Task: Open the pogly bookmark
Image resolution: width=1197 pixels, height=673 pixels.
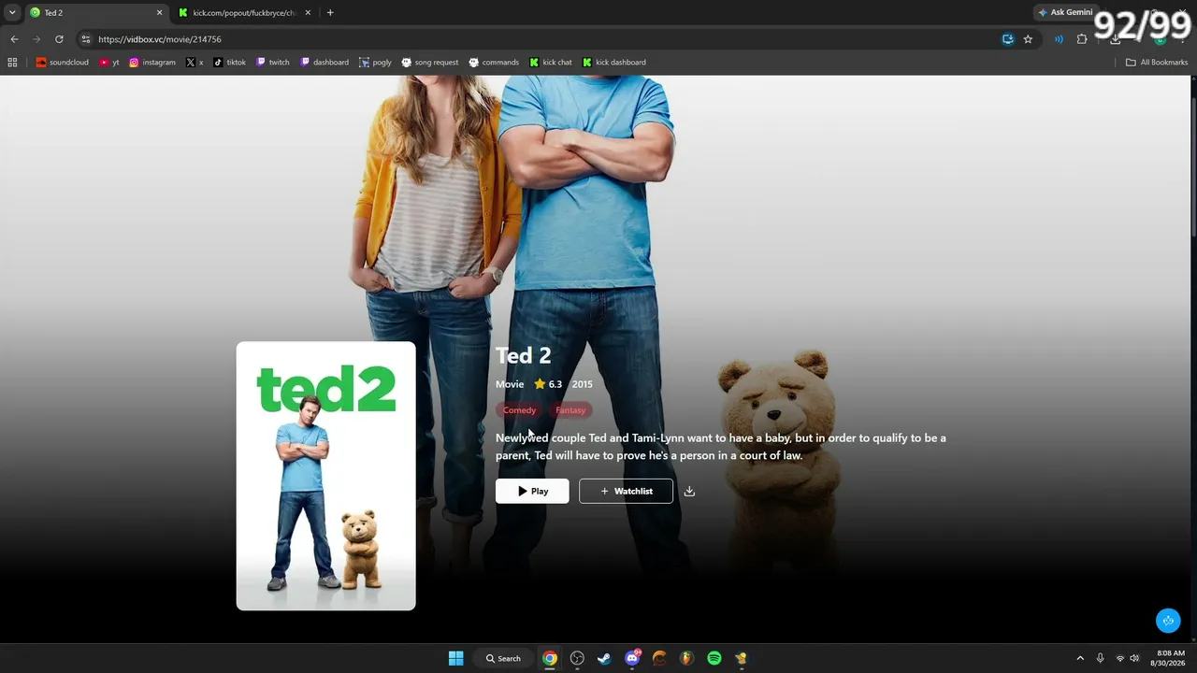Action: point(376,63)
